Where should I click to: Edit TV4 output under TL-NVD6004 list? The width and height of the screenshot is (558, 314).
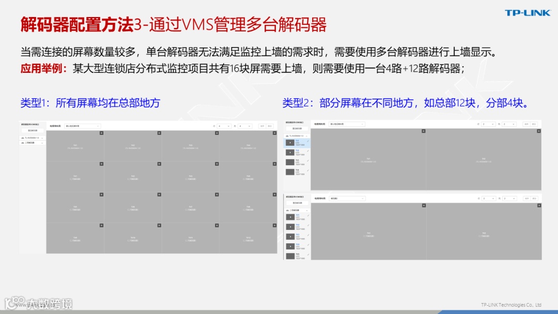pyautogui.click(x=308, y=171)
